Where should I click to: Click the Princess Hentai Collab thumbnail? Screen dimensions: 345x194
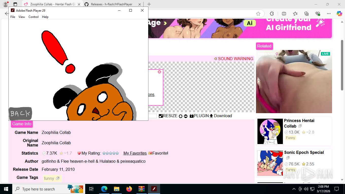[270, 131]
